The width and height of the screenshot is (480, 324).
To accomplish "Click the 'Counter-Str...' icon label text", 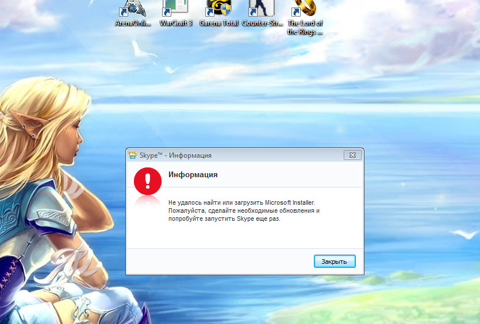I will coord(262,24).
